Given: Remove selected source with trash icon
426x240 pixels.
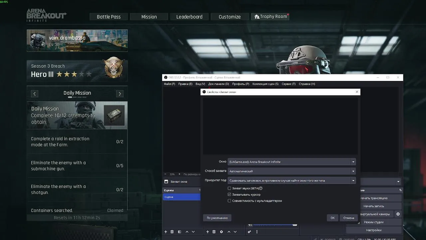Looking at the screenshot, I should (x=214, y=232).
